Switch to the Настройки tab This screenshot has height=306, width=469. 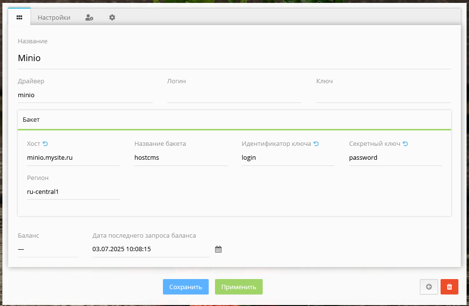(x=54, y=17)
